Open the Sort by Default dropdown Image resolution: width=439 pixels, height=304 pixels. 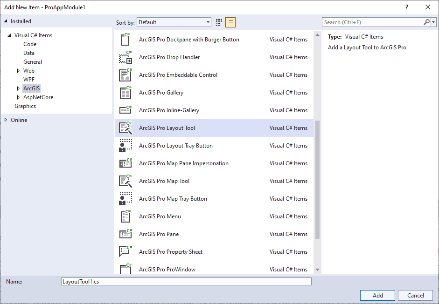click(174, 22)
